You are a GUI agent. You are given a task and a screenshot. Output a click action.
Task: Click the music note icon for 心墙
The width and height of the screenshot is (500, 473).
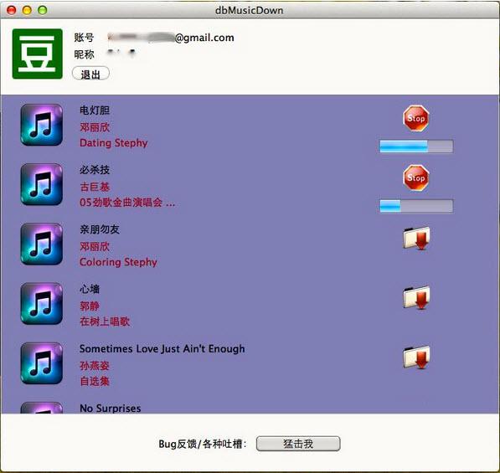pyautogui.click(x=41, y=304)
